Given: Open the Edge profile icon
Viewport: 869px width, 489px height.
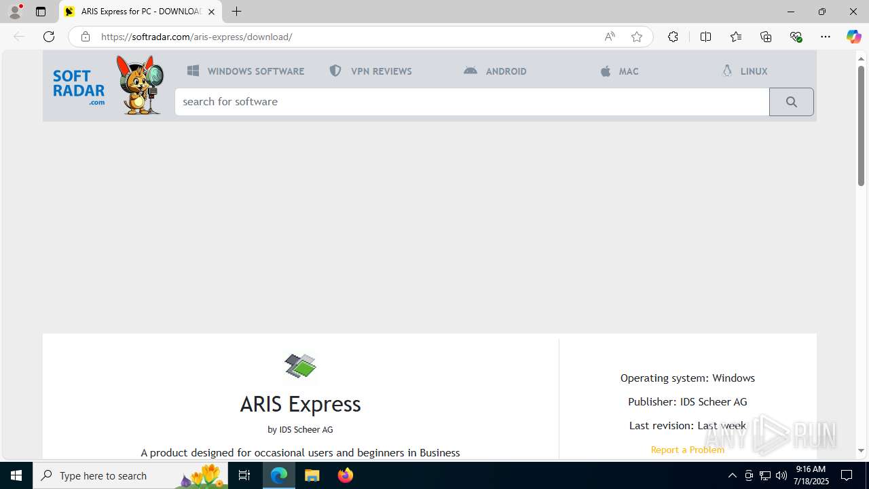Looking at the screenshot, I should 15,12.
